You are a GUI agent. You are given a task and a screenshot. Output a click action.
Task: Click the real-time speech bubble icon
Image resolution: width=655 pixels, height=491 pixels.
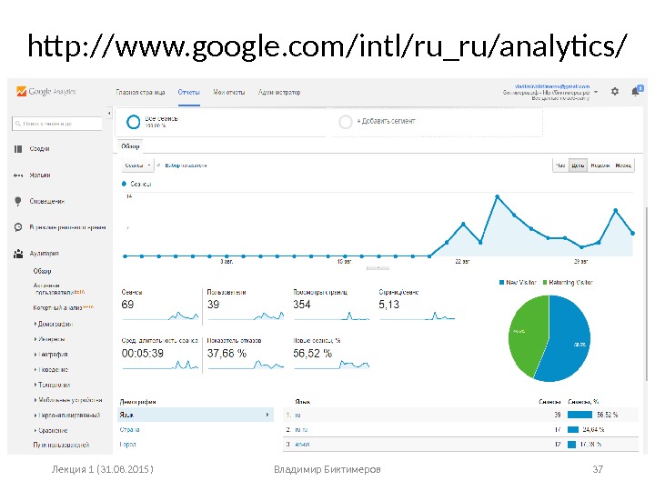(18, 227)
